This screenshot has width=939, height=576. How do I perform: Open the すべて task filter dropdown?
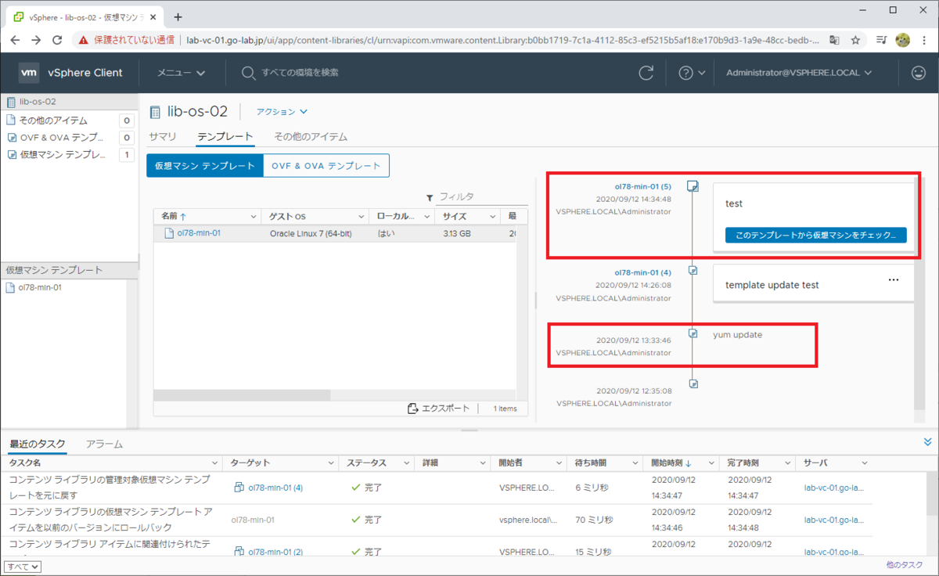23,567
